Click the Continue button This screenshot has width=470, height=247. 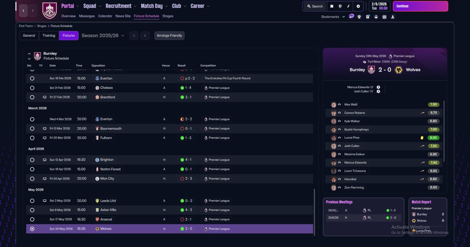(x=420, y=6)
